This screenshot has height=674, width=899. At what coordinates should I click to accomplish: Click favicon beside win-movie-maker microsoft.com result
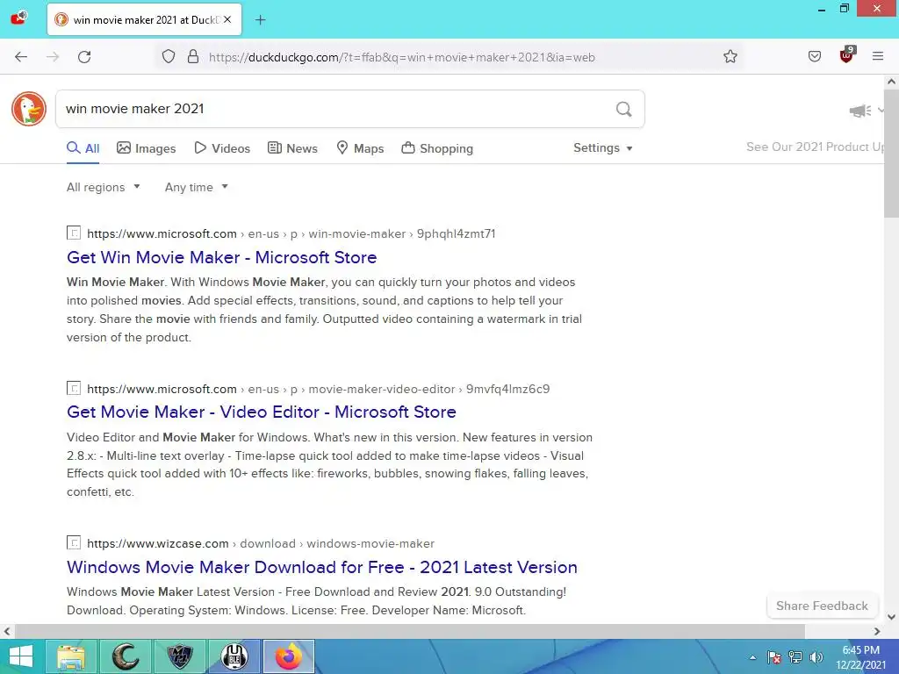pyautogui.click(x=74, y=233)
